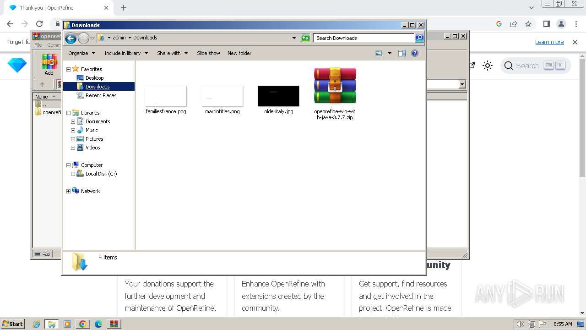Open view options dropdown arrow
586x330 pixels.
390,53
